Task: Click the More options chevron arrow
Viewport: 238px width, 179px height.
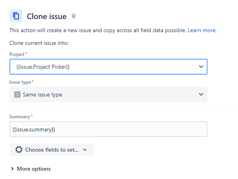Action: 12,169
